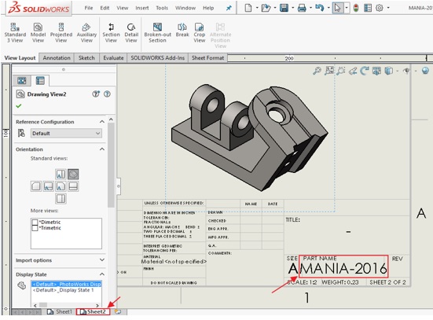Switch to the Sheet Format tab

207,57
